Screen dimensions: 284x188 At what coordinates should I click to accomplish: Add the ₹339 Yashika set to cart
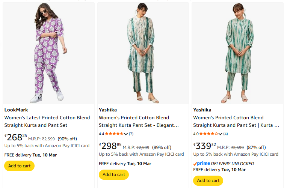coord(208,180)
